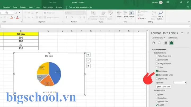
Task: Select the Label Options bar chart icon
Action: tap(171, 43)
